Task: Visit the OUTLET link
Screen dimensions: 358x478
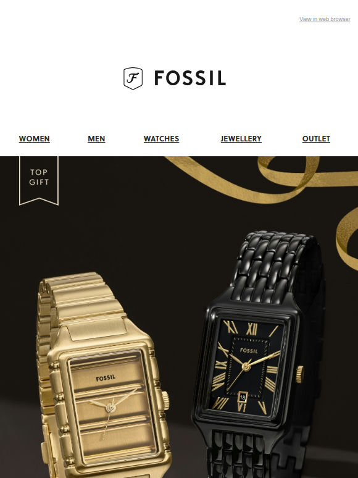Action: point(316,139)
